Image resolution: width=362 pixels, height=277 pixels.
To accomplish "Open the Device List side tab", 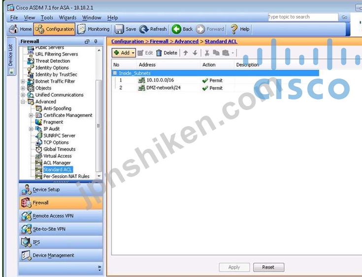I will coord(11,56).
